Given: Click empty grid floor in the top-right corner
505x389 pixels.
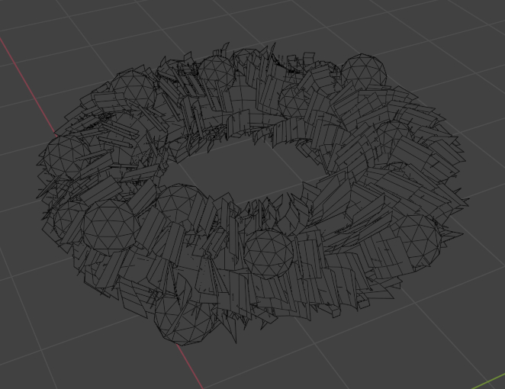Looking at the screenshot, I should tap(458, 31).
